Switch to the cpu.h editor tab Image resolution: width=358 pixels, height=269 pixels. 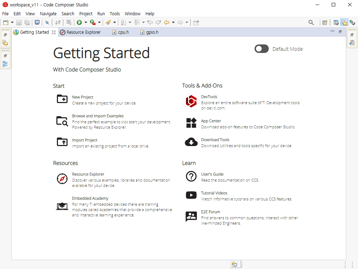pyautogui.click(x=121, y=32)
